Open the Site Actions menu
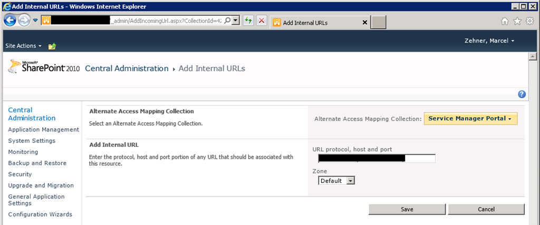This screenshot has width=540, height=225. point(23,46)
